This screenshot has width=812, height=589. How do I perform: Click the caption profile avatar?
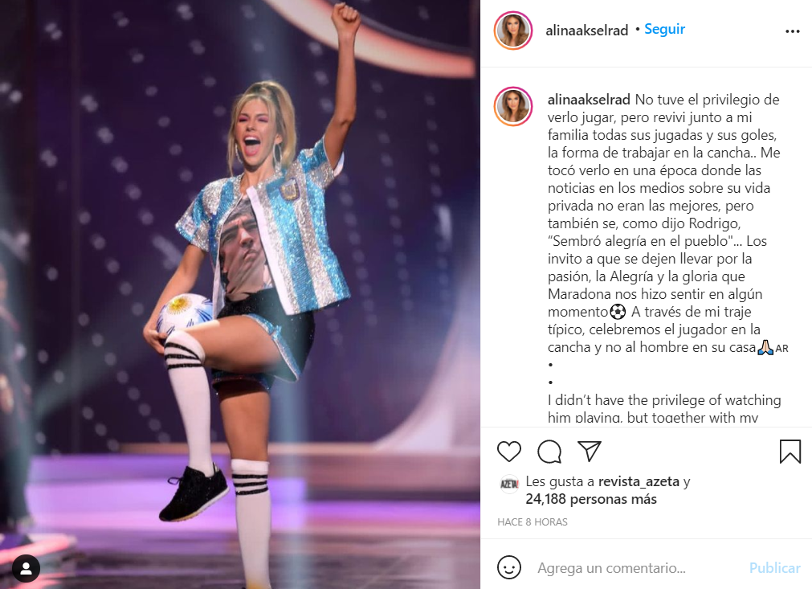(x=513, y=107)
